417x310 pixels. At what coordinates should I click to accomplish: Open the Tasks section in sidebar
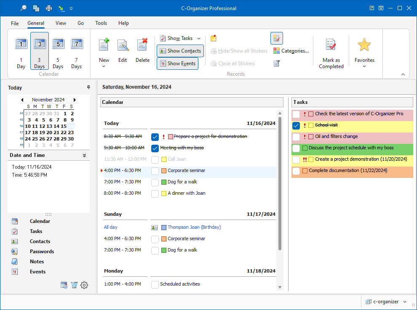pyautogui.click(x=36, y=231)
